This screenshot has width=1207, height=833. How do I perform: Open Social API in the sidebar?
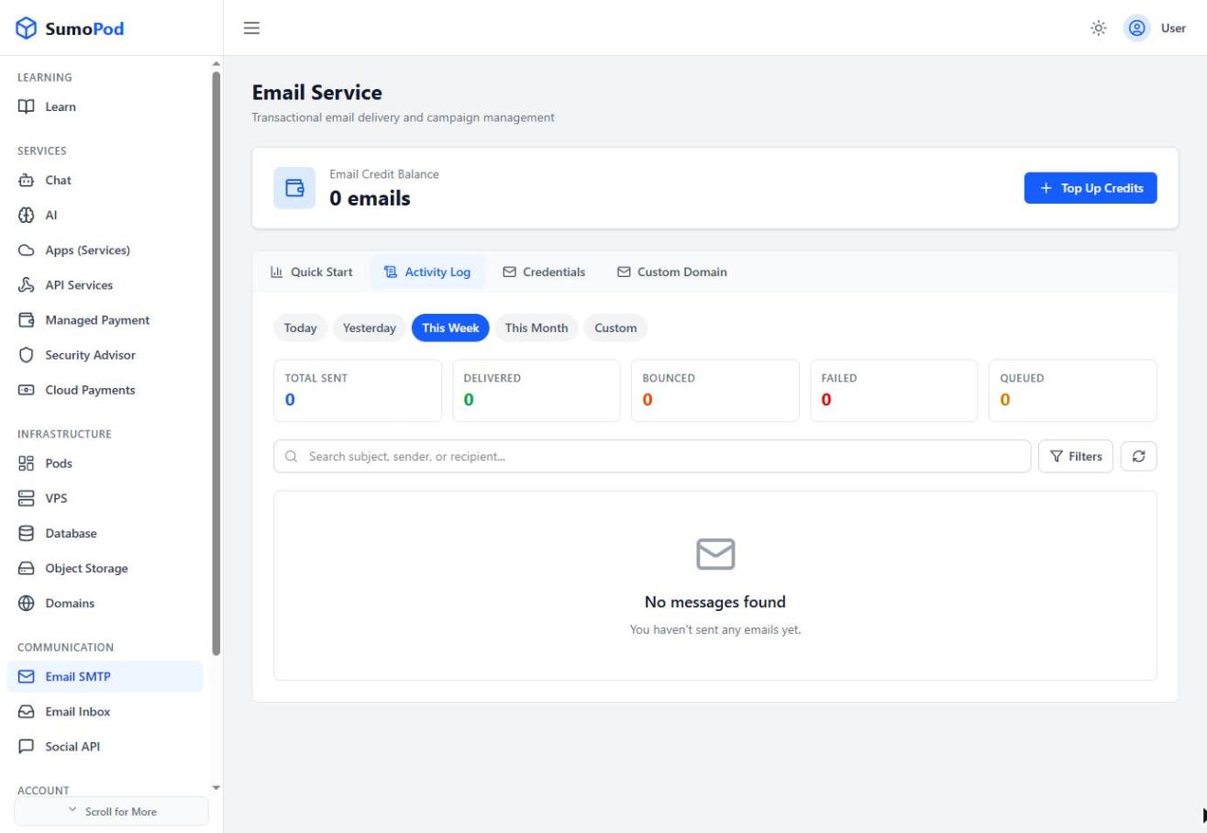click(x=105, y=747)
